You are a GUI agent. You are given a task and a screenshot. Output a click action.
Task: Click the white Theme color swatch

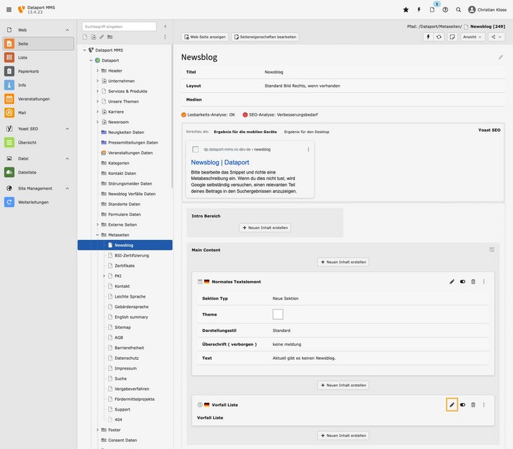coord(277,314)
